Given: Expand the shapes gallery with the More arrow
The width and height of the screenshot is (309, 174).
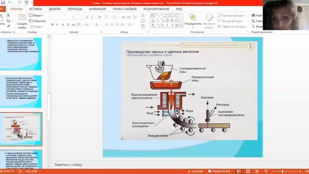Looking at the screenshot, I should [182, 25].
